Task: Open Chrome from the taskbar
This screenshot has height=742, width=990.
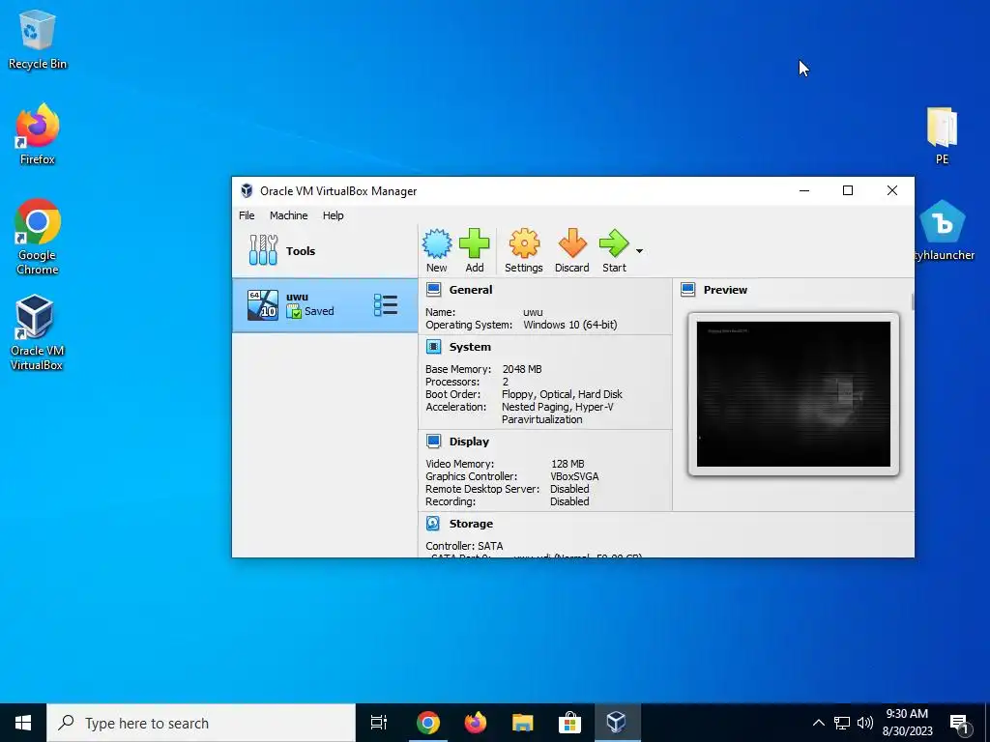Action: (x=427, y=723)
